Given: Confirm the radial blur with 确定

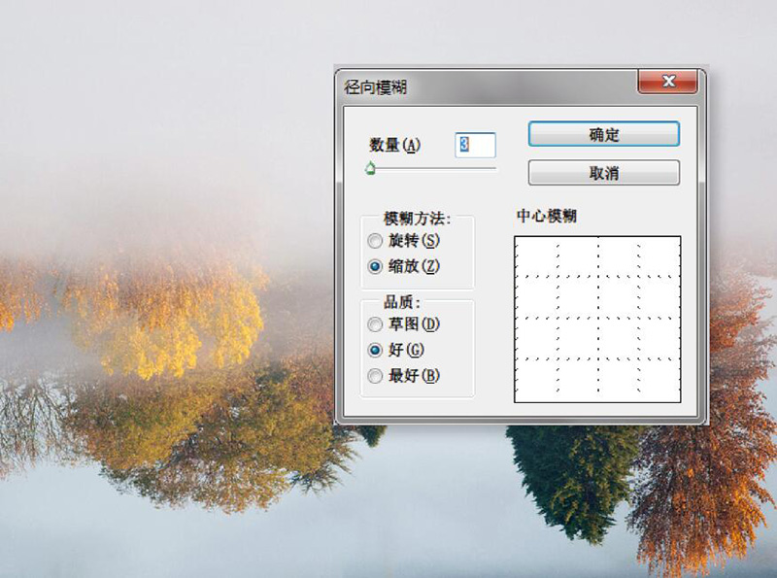Looking at the screenshot, I should click(x=603, y=134).
